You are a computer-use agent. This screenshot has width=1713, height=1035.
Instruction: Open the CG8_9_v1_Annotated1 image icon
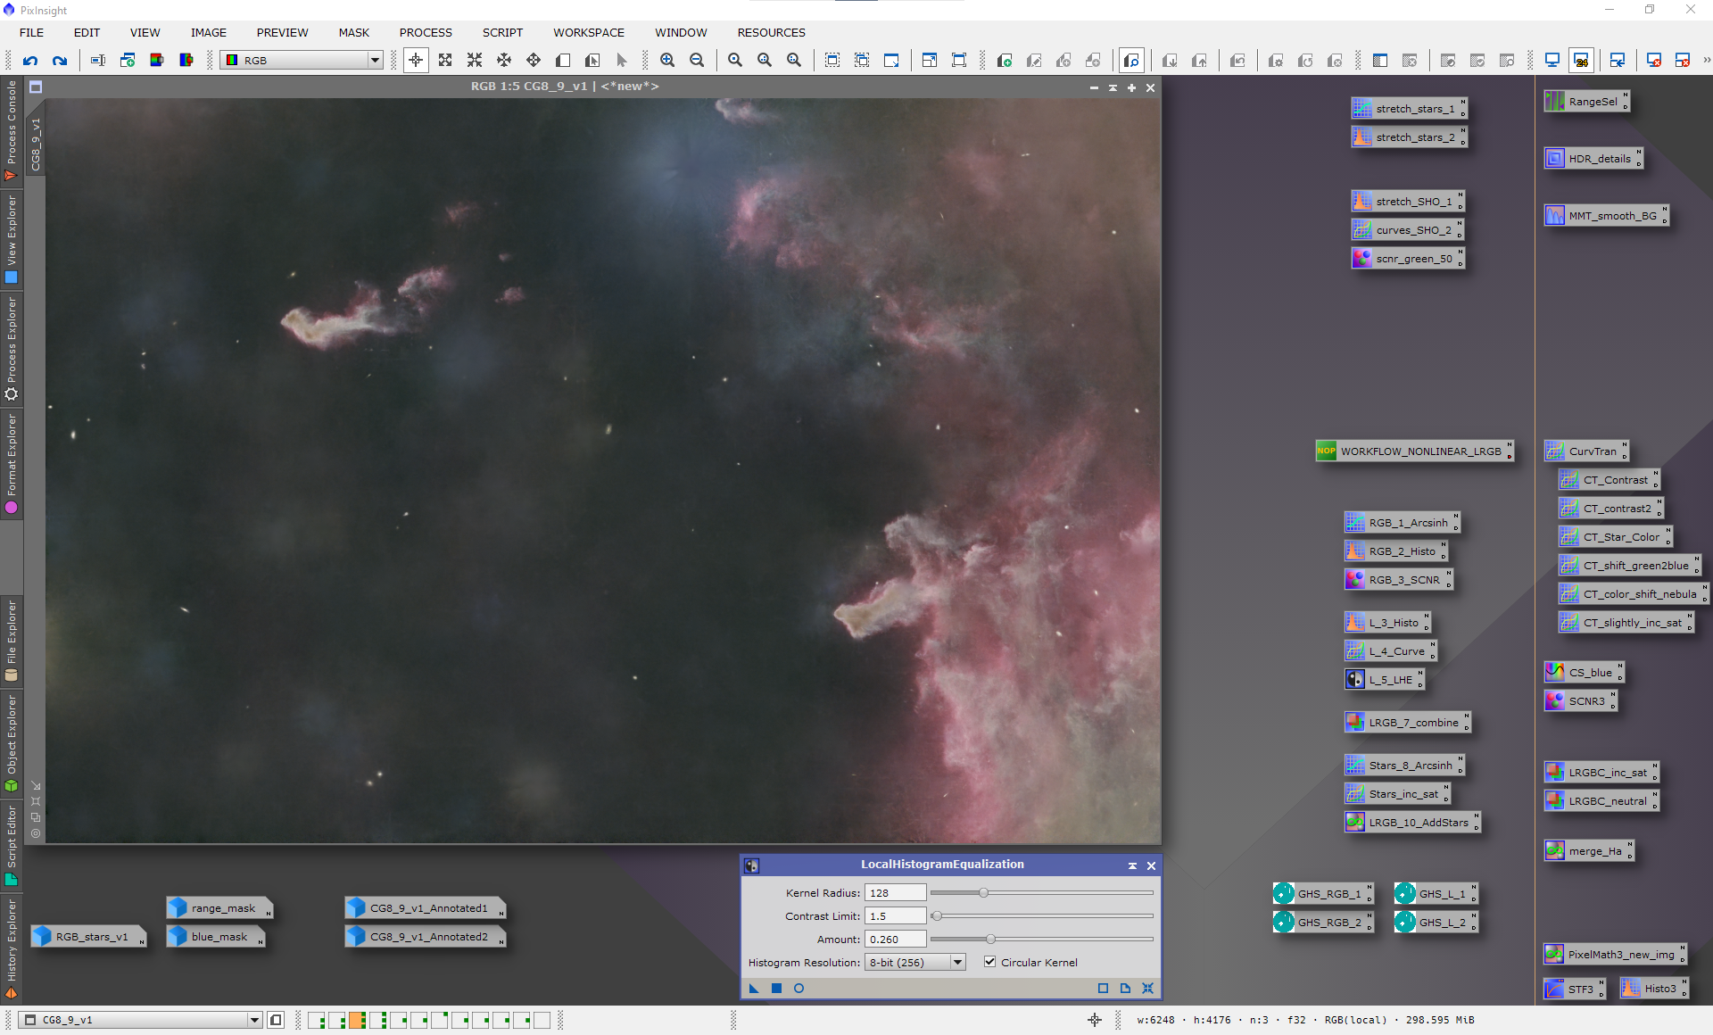425,908
